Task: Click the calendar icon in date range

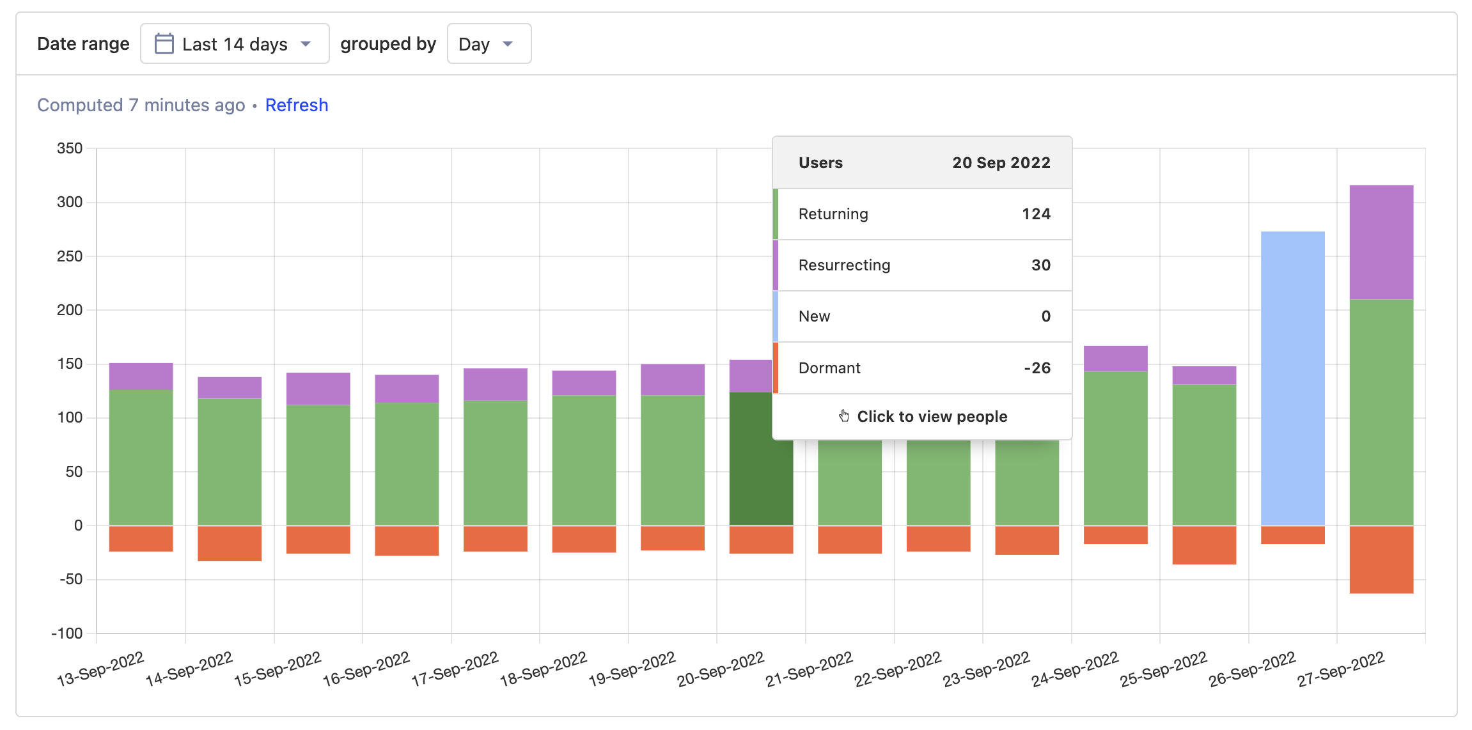Action: click(x=164, y=43)
